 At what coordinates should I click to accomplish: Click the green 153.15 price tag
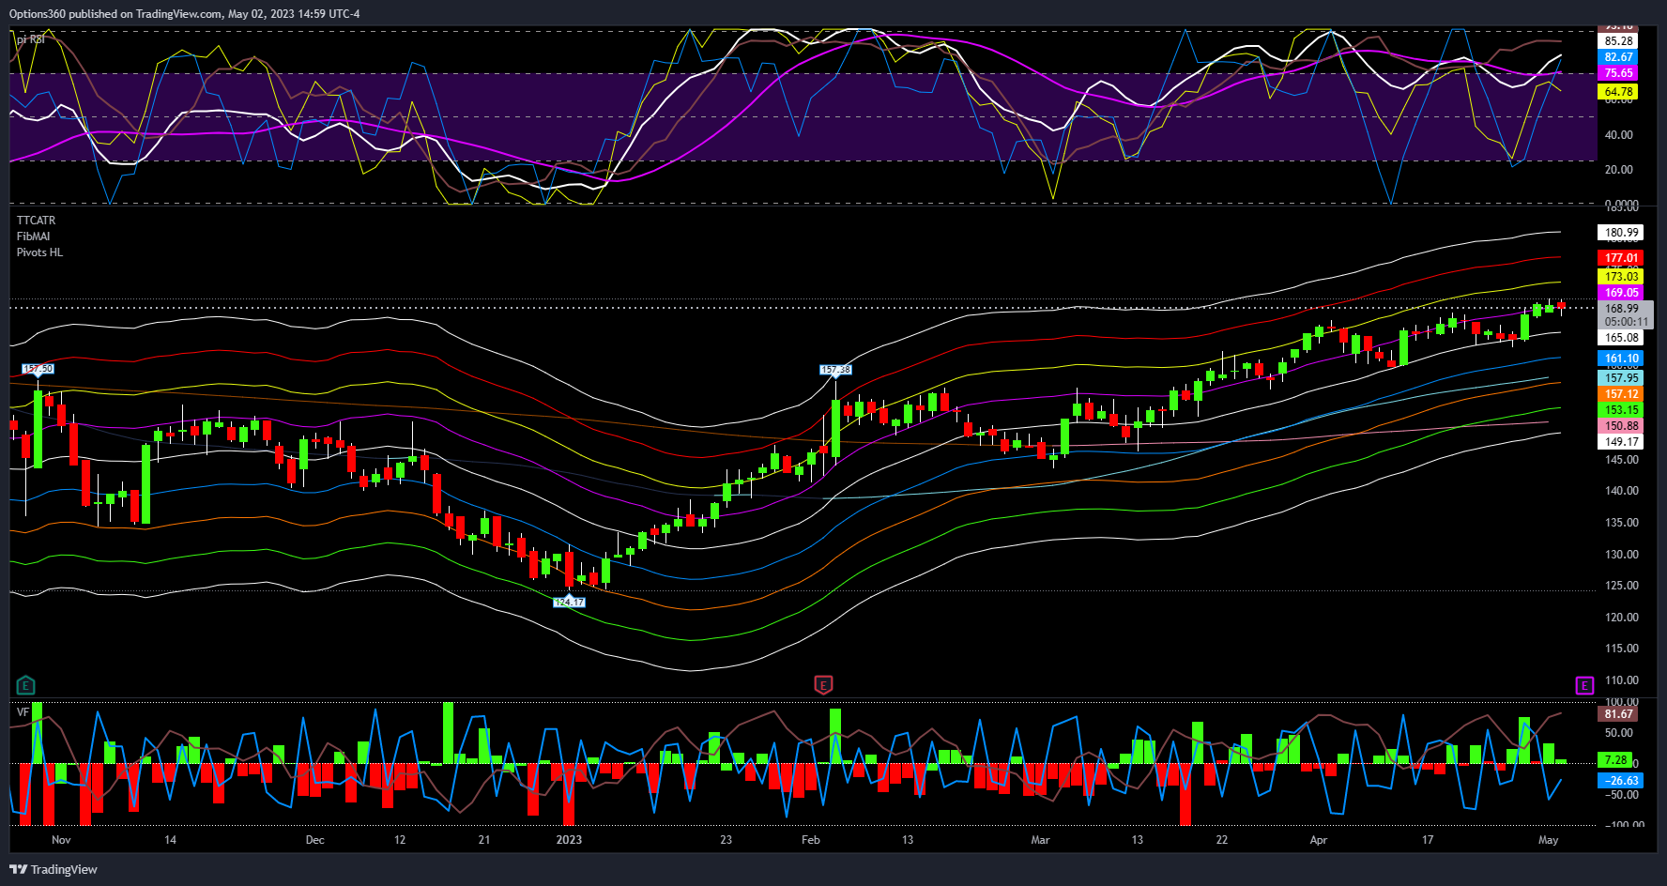(x=1621, y=410)
